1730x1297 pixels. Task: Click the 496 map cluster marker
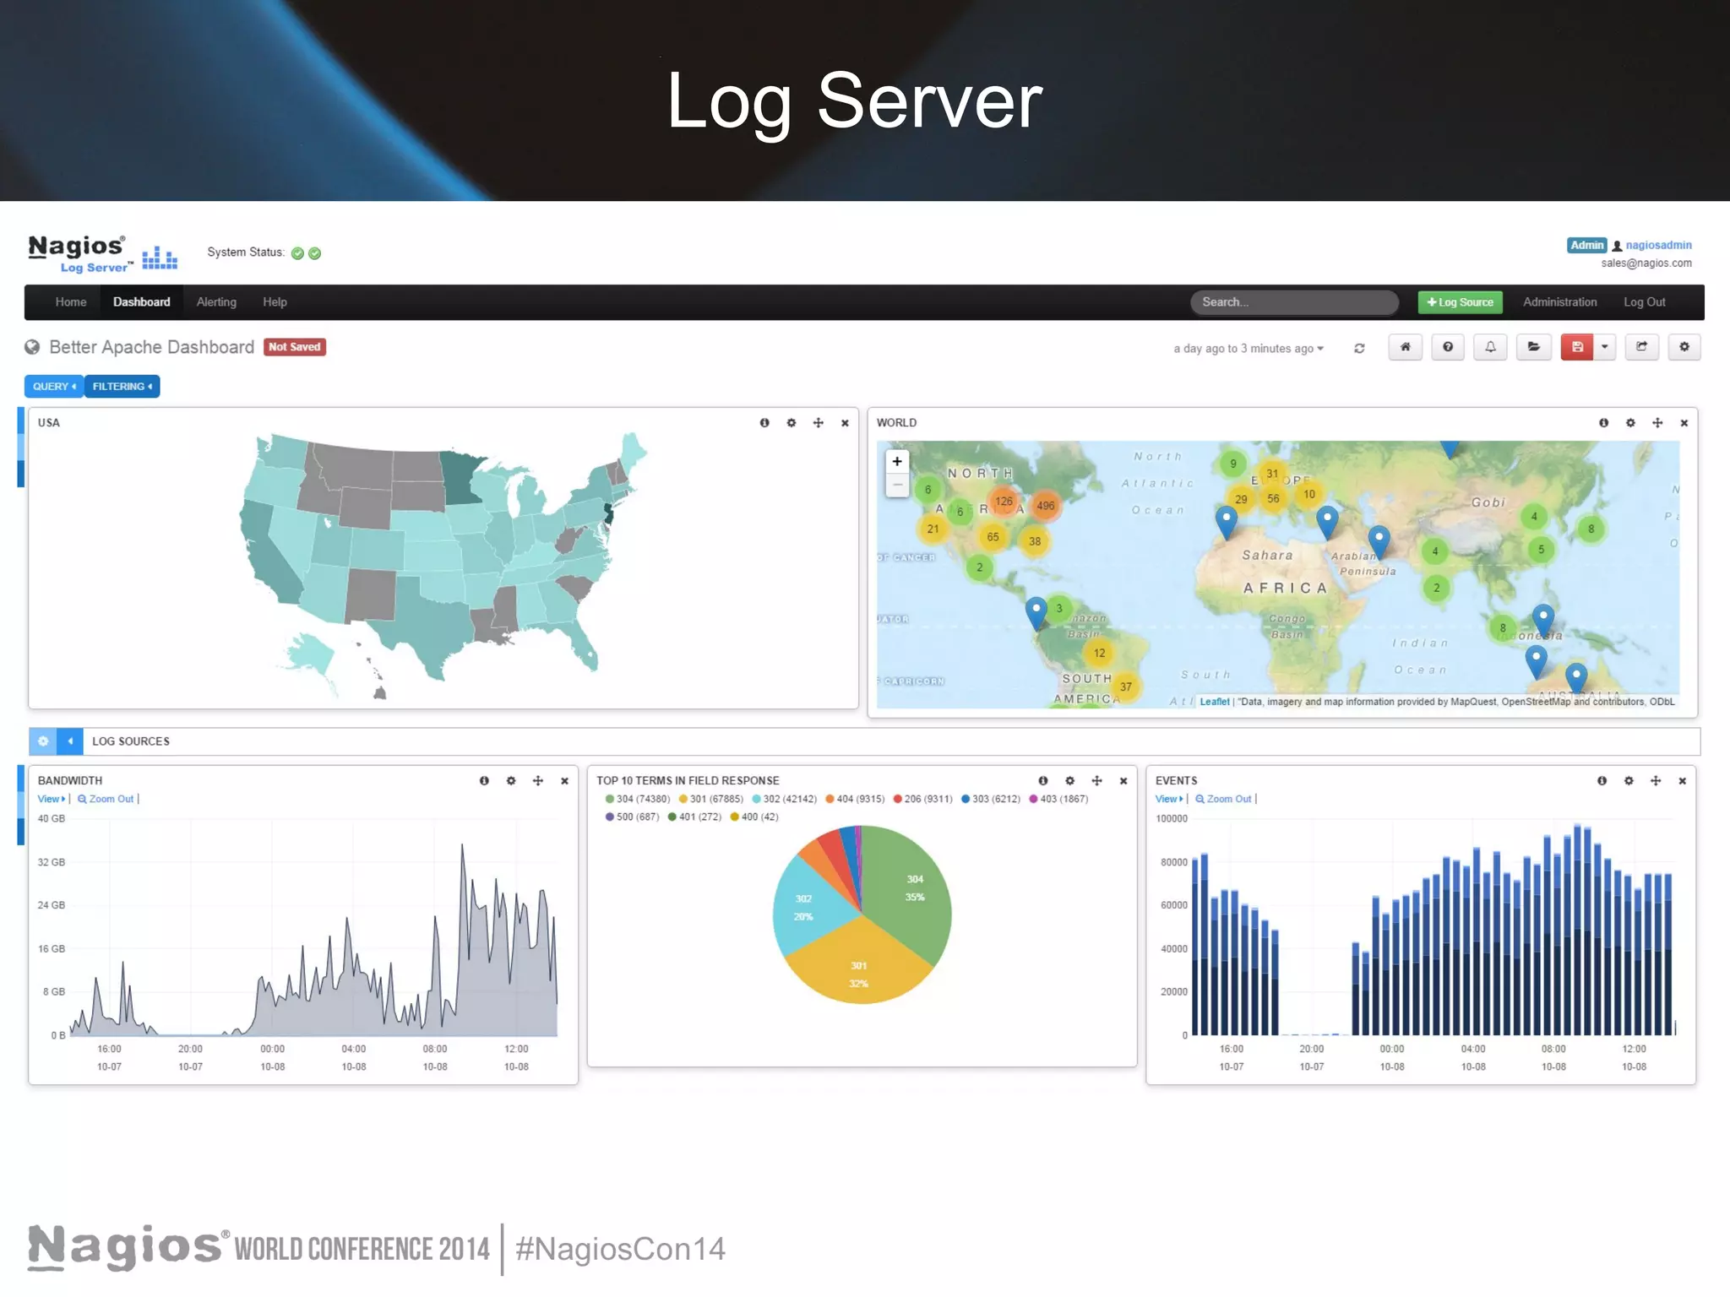pyautogui.click(x=1046, y=506)
